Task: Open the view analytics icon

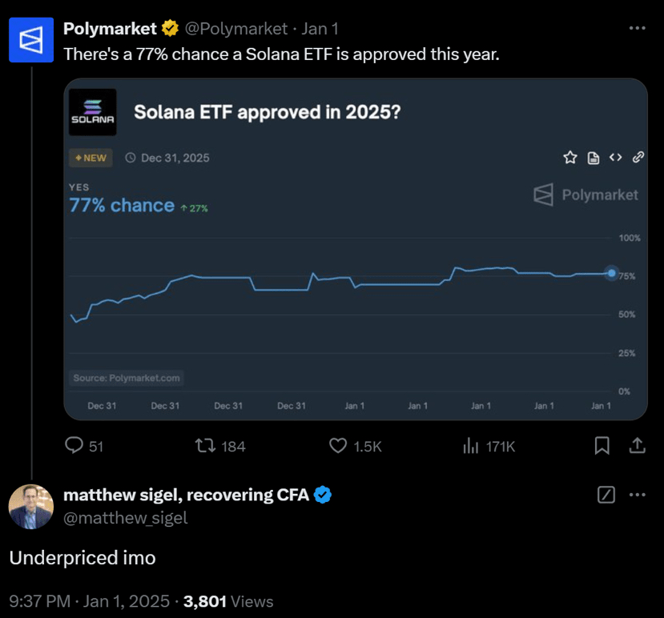Action: pyautogui.click(x=471, y=446)
